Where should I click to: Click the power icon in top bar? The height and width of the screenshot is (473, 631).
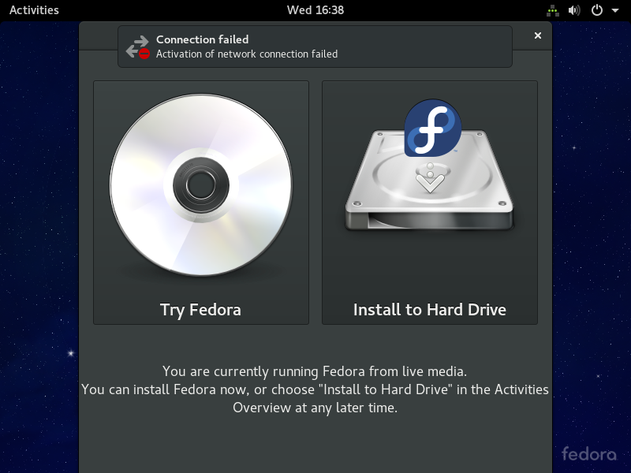point(597,10)
